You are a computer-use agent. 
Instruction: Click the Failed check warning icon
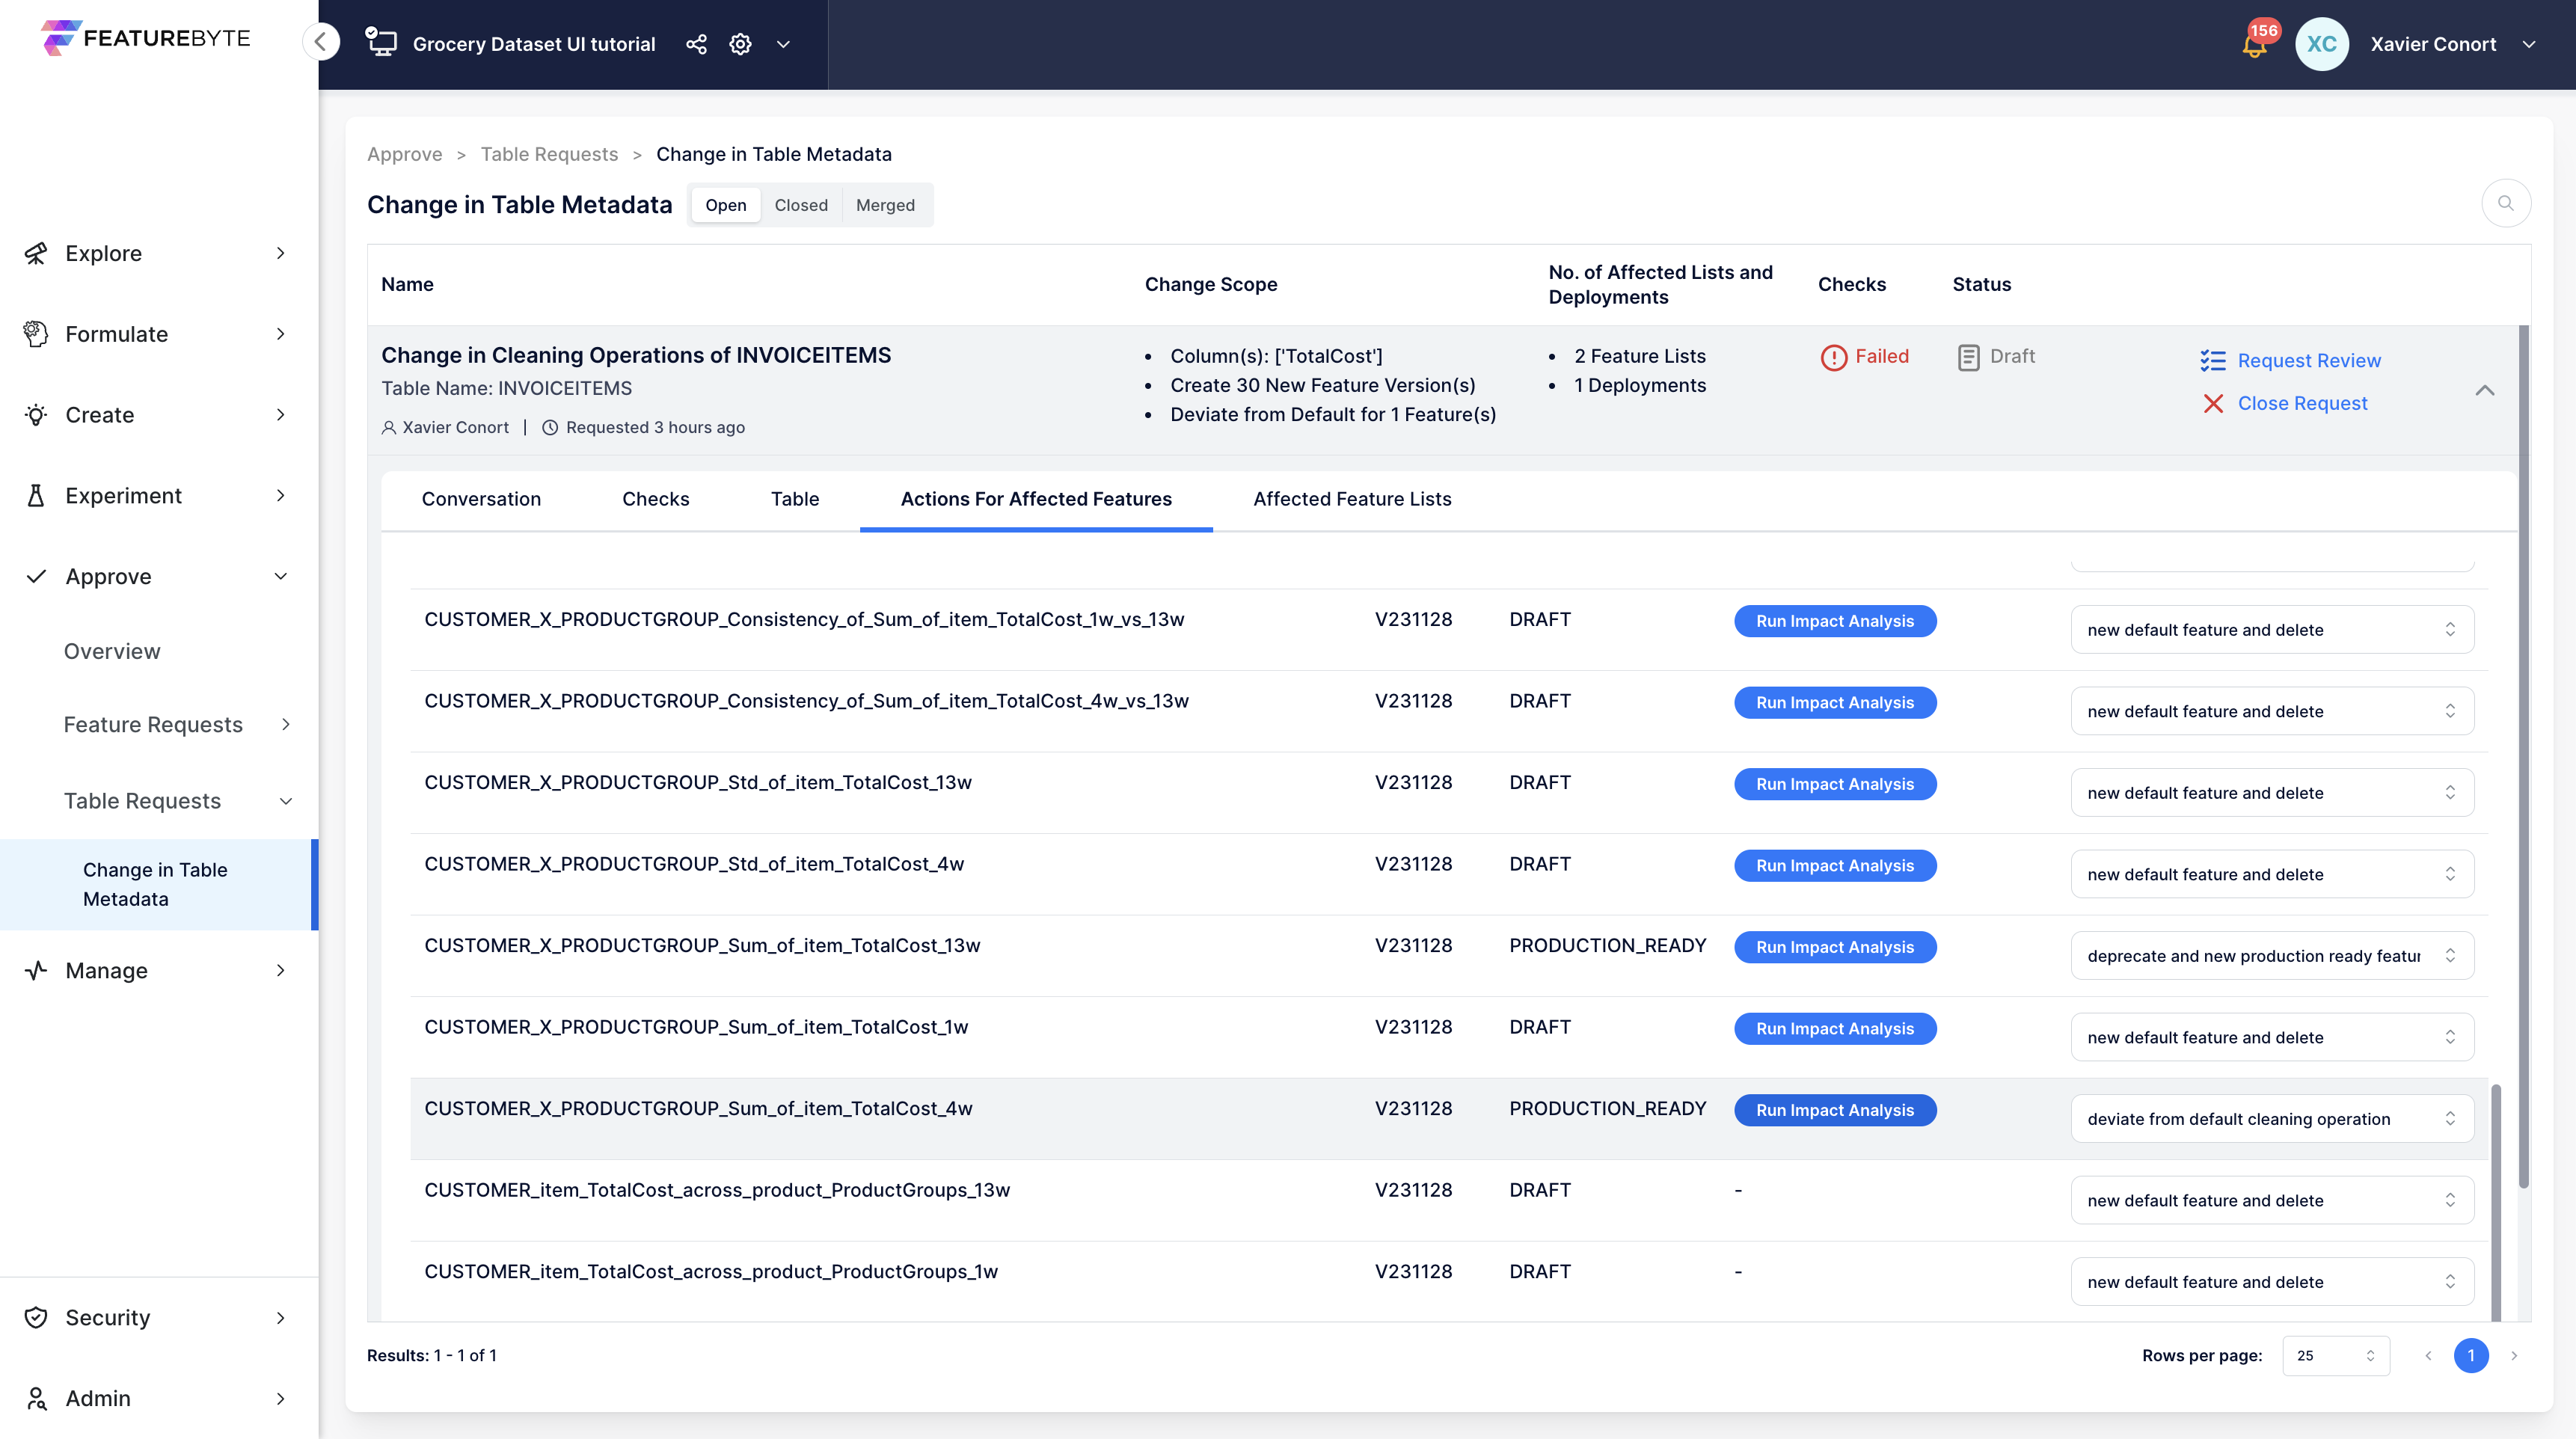click(x=1833, y=357)
